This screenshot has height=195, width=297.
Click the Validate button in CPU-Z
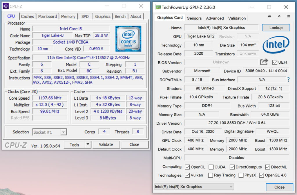pyautogui.click(x=106, y=144)
